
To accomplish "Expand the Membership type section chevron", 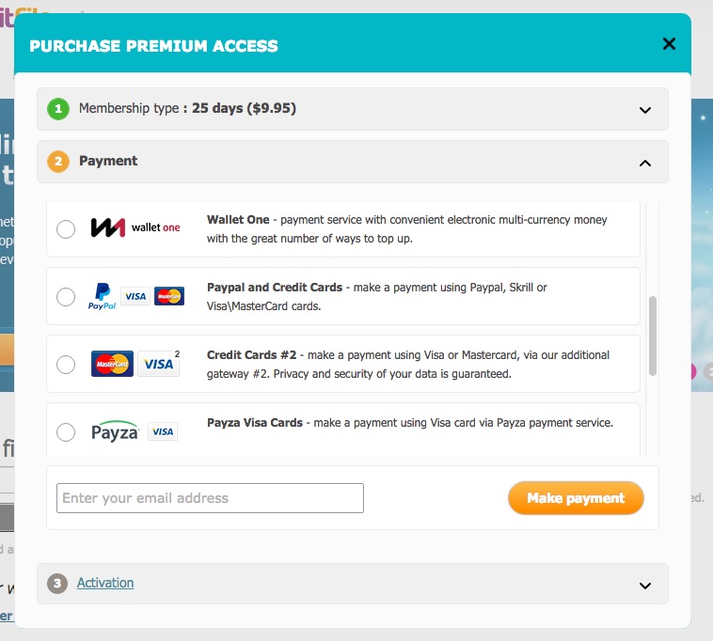I will [x=645, y=109].
